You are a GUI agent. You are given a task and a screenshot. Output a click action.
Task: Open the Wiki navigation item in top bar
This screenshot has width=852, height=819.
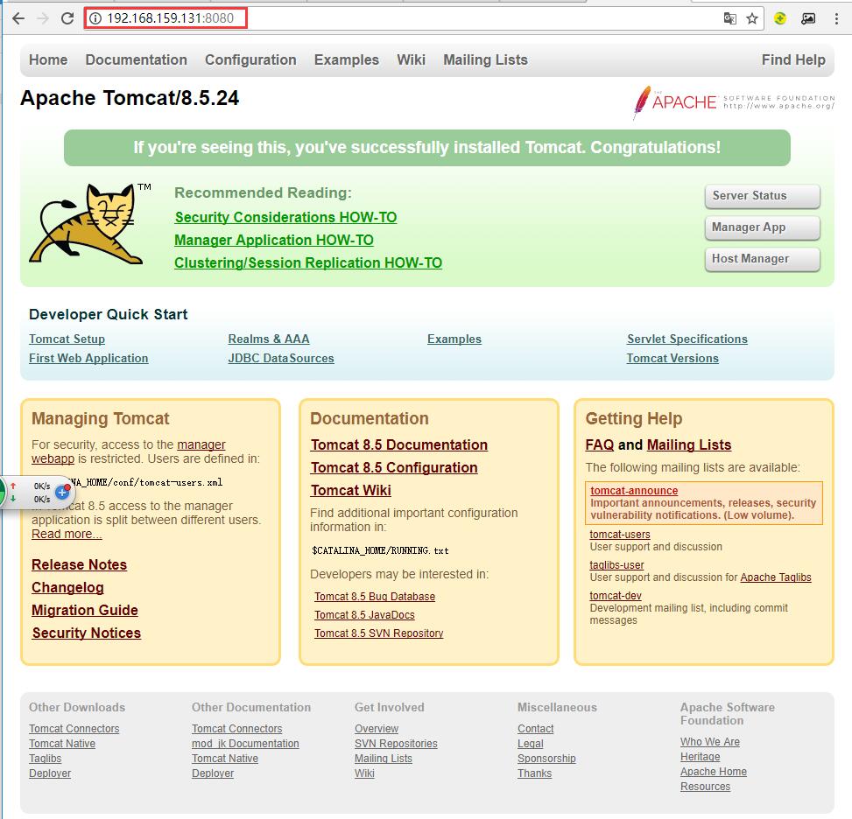pos(411,59)
